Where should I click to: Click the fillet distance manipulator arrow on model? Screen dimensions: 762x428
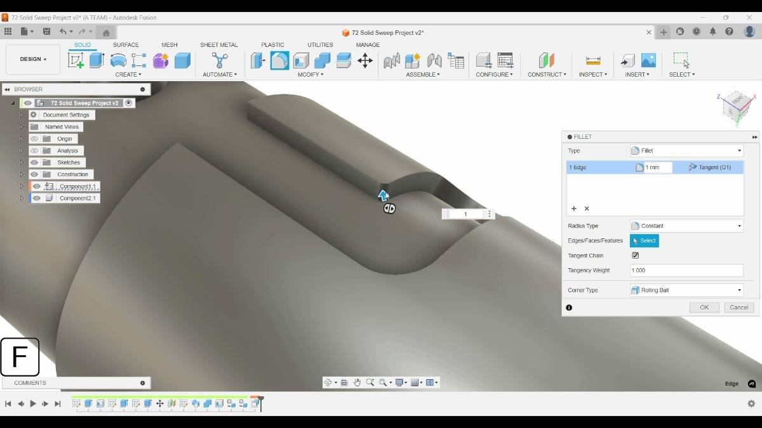[x=383, y=195]
